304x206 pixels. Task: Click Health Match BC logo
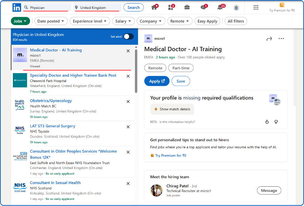20,105
